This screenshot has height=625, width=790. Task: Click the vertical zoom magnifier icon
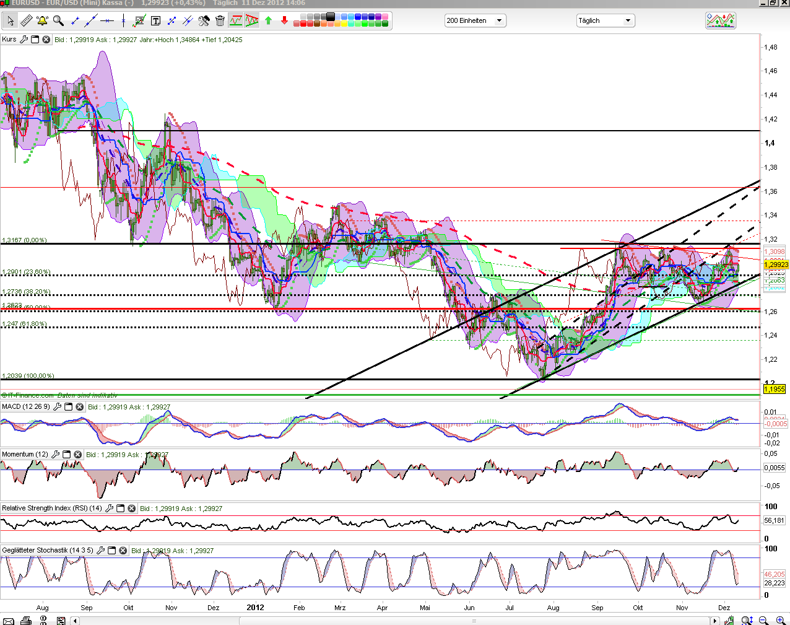[x=747, y=620]
